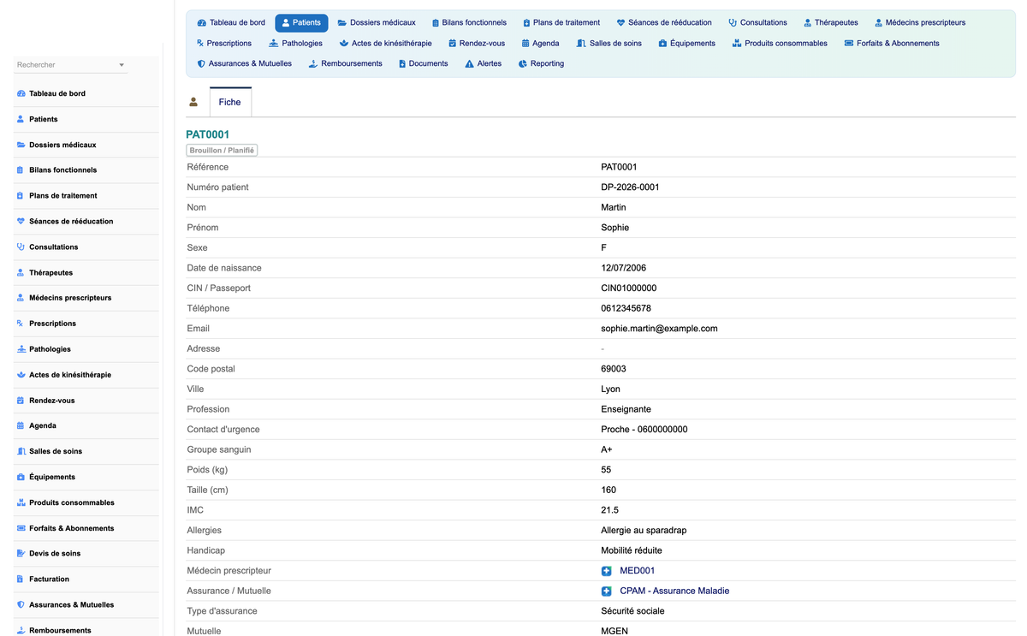Click the Consultations stethoscope icon in sidebar
This screenshot has height=636, width=1027.
[x=21, y=247]
